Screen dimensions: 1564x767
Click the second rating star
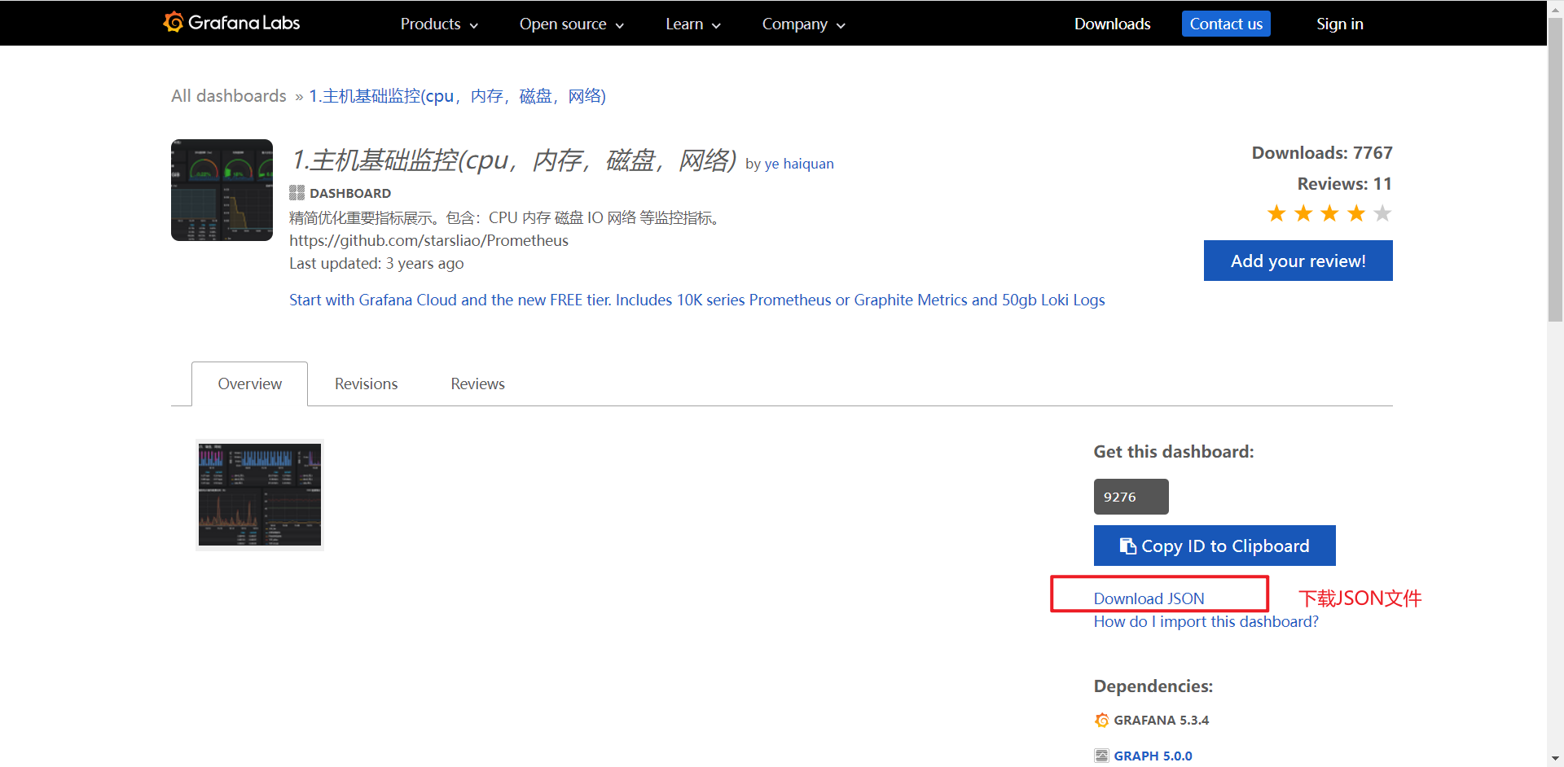1303,213
